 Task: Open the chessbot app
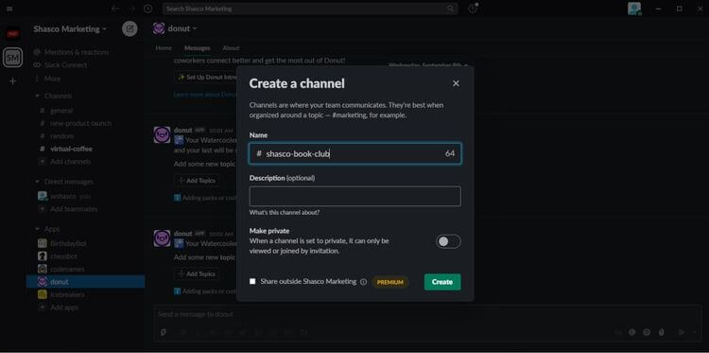[x=58, y=256]
